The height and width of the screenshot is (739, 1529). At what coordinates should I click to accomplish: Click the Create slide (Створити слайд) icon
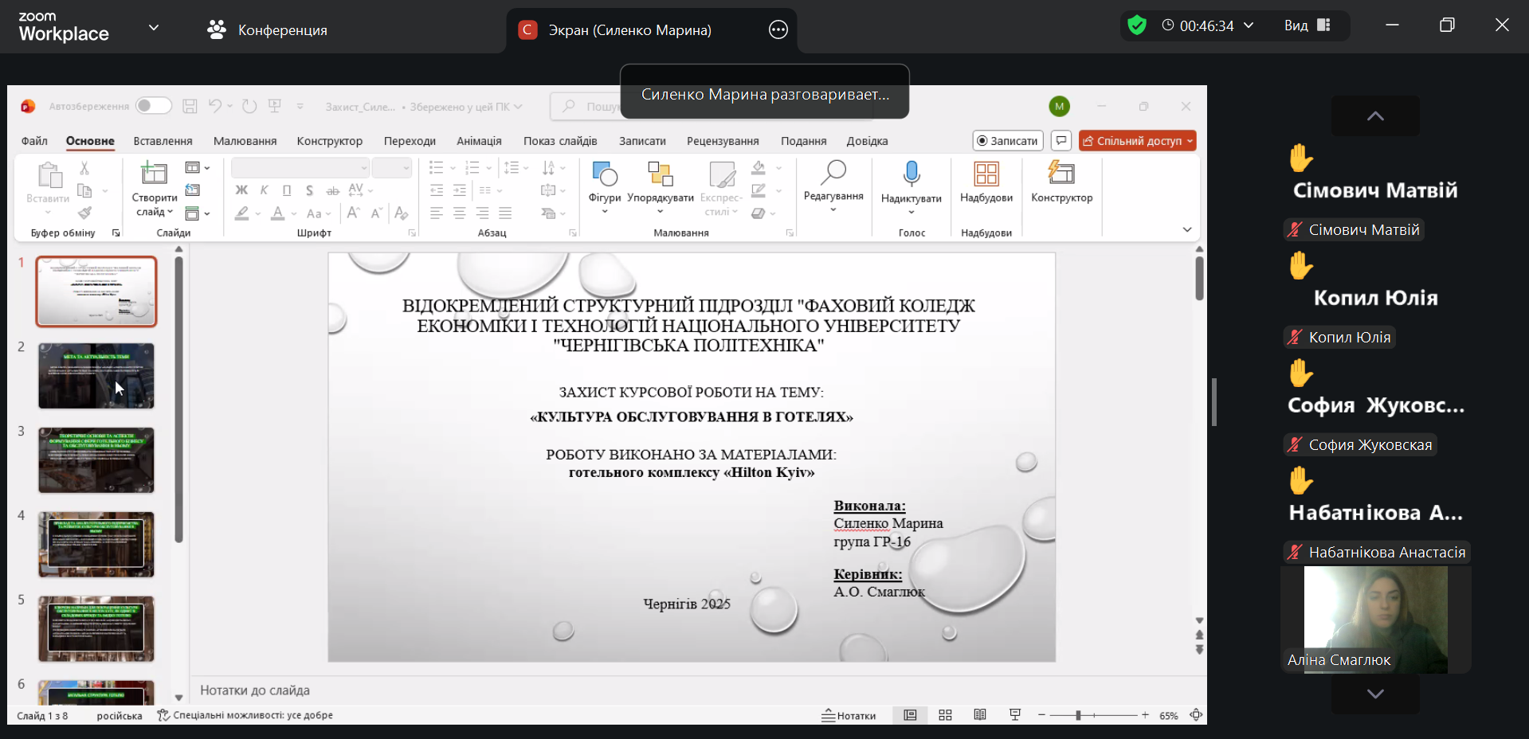154,174
